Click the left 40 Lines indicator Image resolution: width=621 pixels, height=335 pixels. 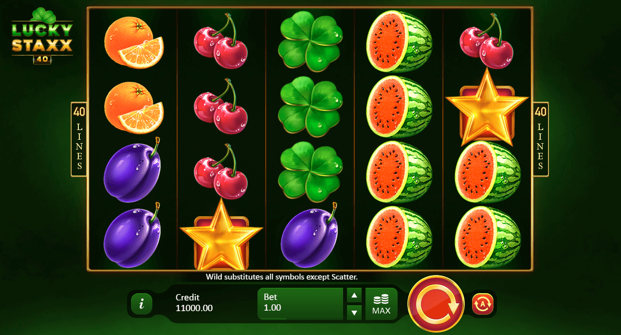tap(79, 139)
